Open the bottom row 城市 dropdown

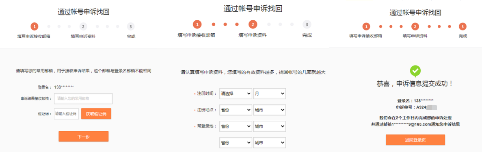pyautogui.click(x=270, y=143)
